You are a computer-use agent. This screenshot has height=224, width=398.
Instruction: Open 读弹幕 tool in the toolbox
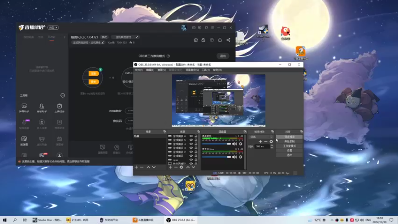(x=24, y=141)
